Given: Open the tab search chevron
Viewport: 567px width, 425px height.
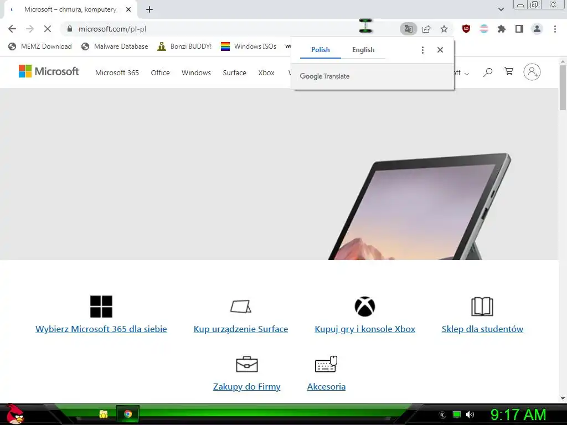Looking at the screenshot, I should 501,9.
